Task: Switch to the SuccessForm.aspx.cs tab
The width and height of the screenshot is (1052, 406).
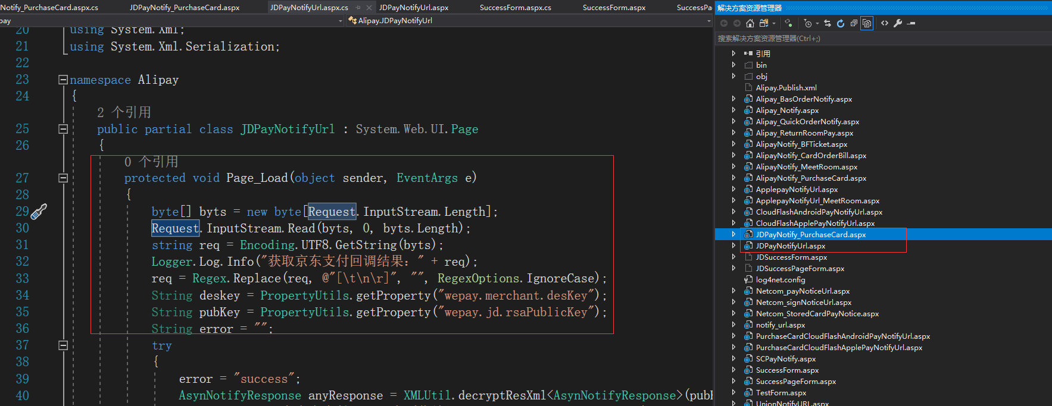Action: [516, 8]
